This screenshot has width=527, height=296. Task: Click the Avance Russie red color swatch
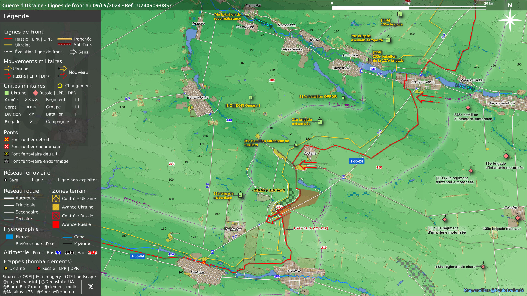(x=56, y=224)
